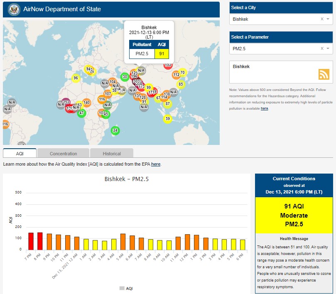Screen dimensions: 336x294
Task: Open the Select a Parameter dropdown arrow
Action: click(328, 49)
